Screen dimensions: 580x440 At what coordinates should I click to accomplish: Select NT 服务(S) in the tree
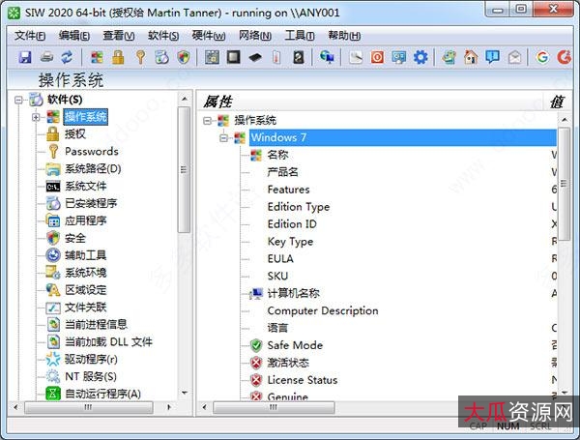(91, 377)
